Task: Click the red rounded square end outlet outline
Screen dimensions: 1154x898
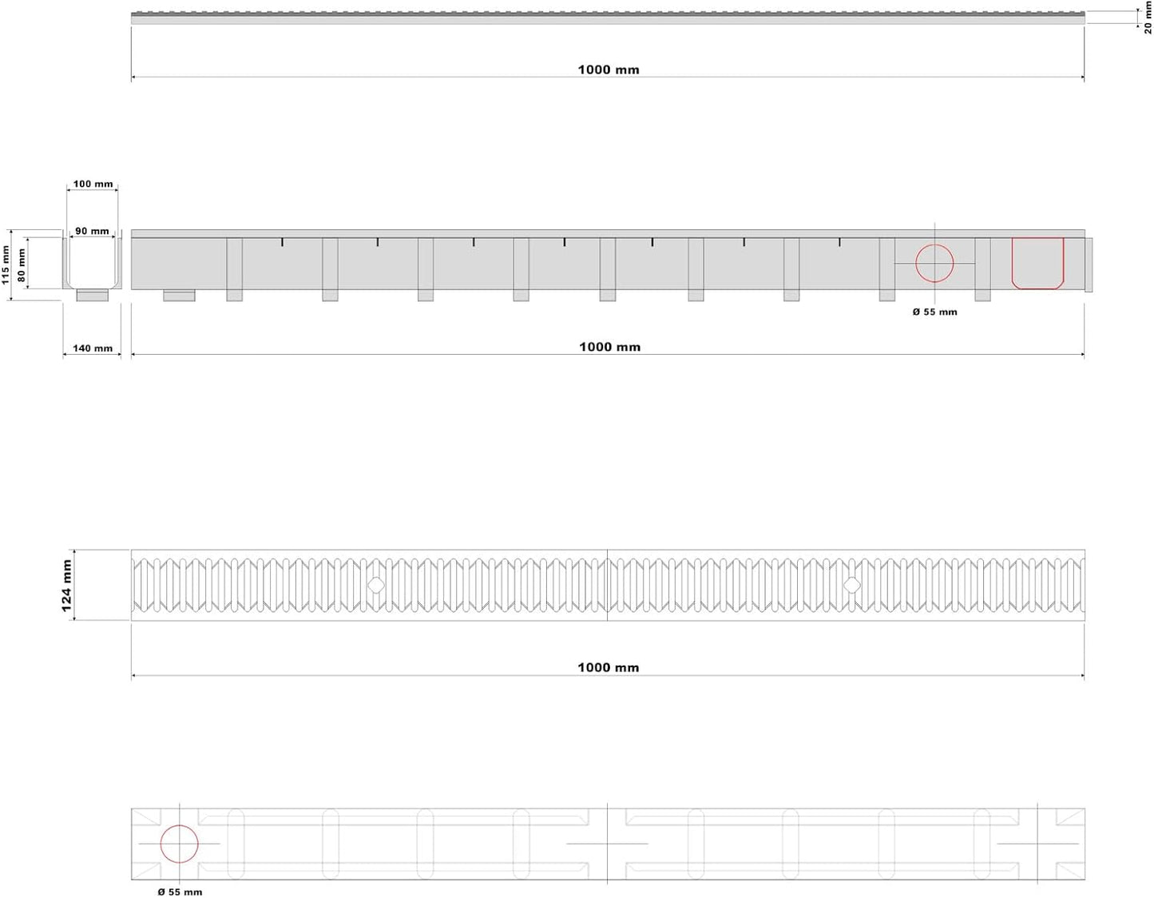Action: [1038, 263]
